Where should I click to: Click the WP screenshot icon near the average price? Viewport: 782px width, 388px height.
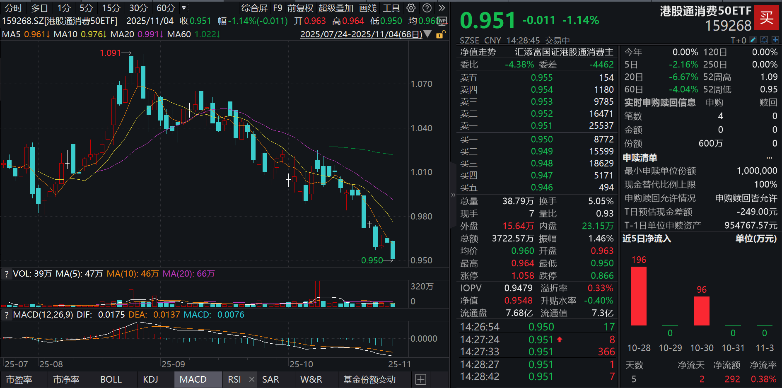pyautogui.click(x=442, y=21)
